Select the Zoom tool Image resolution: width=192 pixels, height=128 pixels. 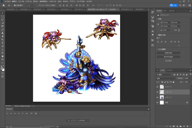click(3, 59)
